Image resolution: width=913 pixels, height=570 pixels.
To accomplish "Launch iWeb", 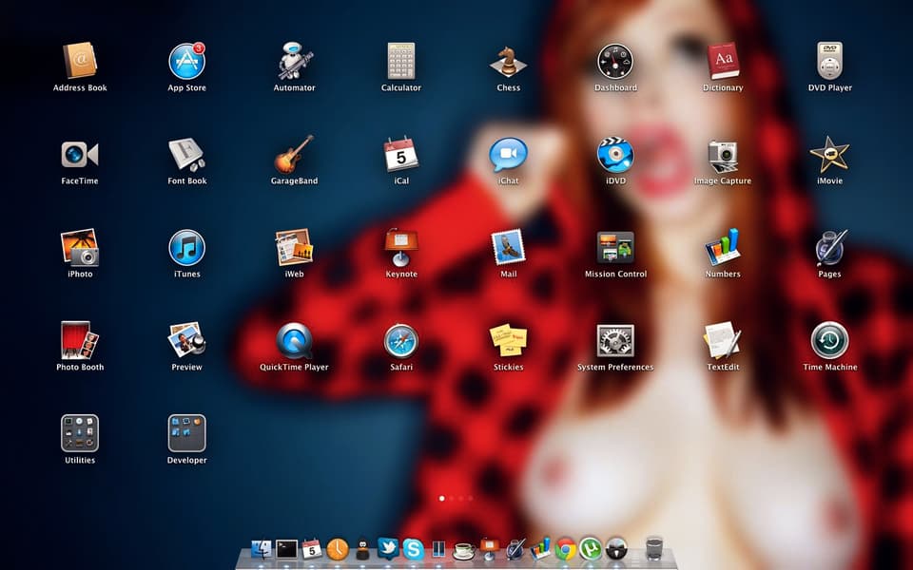I will click(294, 248).
